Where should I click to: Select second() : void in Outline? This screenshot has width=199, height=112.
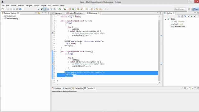pyautogui.click(x=180, y=26)
